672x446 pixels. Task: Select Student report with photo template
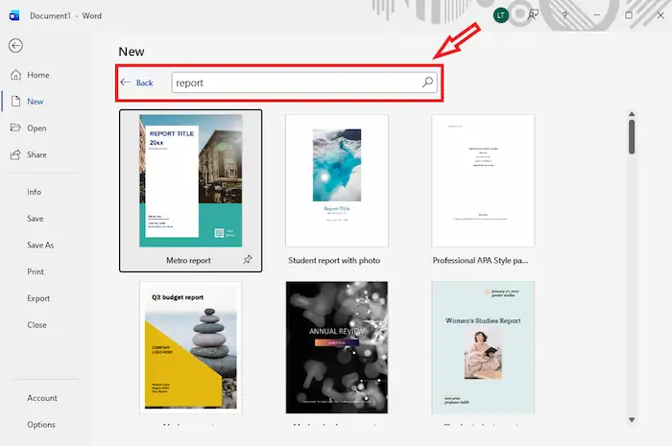(x=337, y=180)
